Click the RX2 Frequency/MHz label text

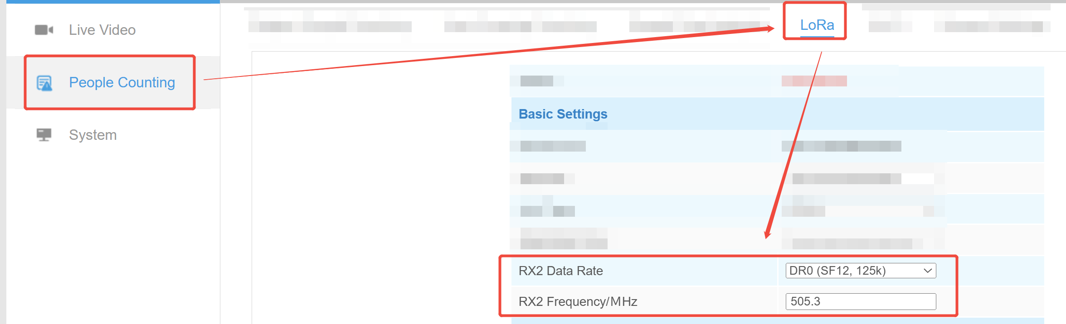click(x=578, y=301)
